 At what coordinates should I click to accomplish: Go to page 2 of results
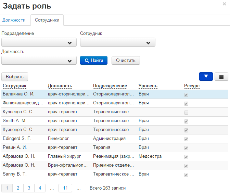pos(18,188)
